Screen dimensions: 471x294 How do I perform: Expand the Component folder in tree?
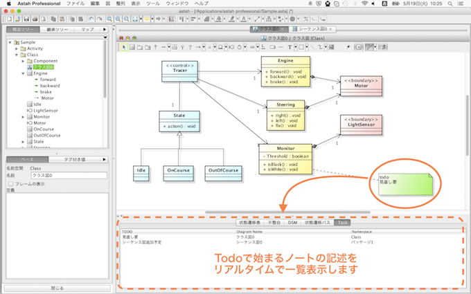[23, 61]
